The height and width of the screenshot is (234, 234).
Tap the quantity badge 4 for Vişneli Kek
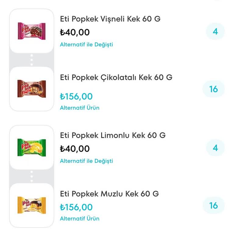(x=215, y=31)
